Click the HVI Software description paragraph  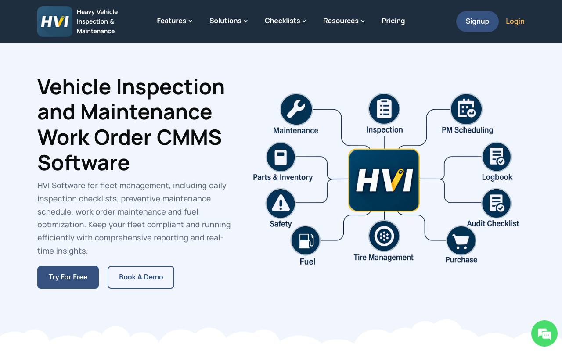(134, 218)
